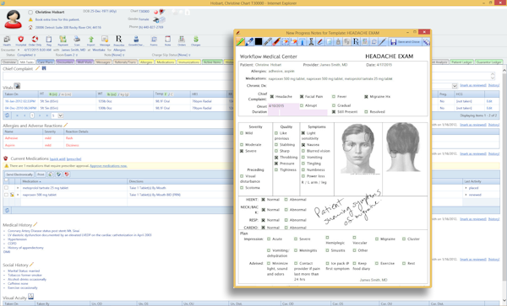Click the Scan printer icon

coord(77,40)
